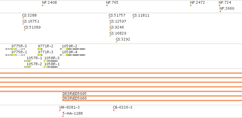Click the NP:2472 label
Viewport: 242px width, 118px height.
pyautogui.click(x=197, y=3)
